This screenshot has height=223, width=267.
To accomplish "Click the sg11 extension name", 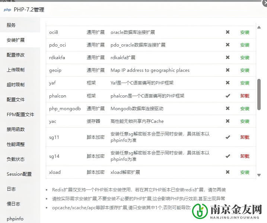I will (54, 137).
